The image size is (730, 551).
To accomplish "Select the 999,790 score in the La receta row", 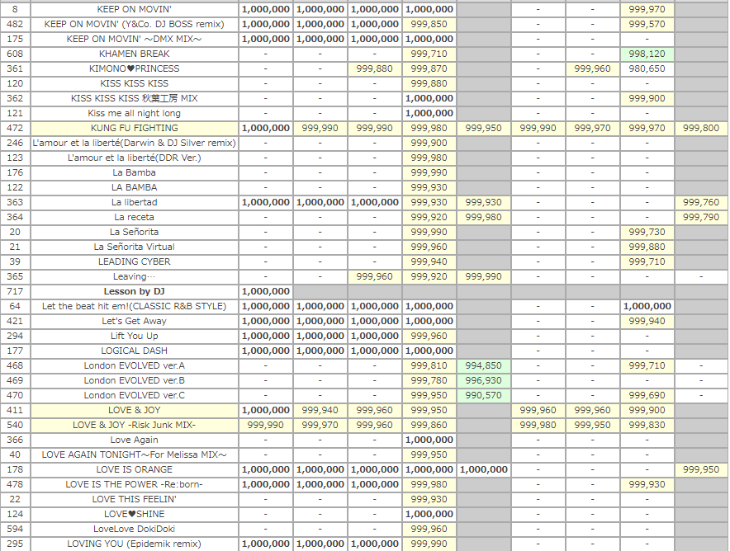I will coord(701,217).
